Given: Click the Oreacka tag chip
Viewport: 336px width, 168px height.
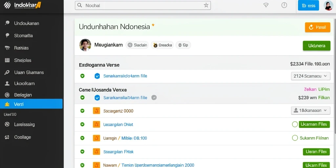Looking at the screenshot, I should point(162,45).
